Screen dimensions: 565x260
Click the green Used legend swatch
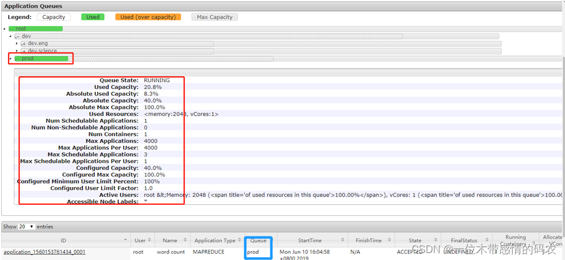pos(93,17)
